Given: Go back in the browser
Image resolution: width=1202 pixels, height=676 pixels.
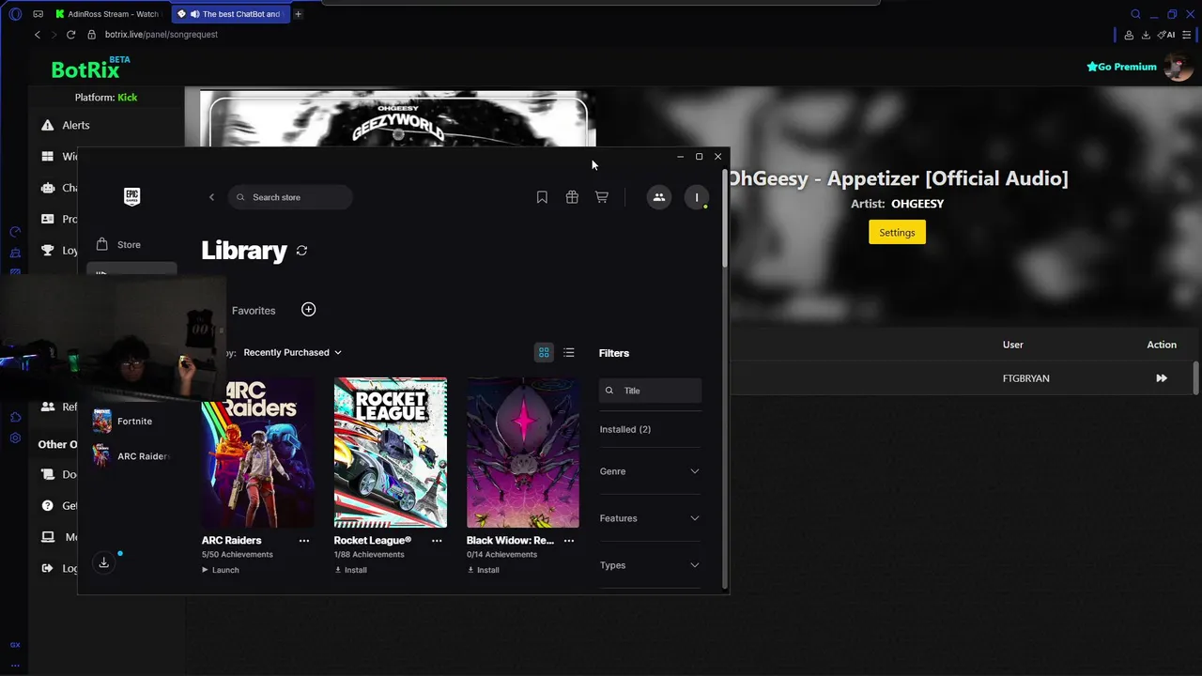Looking at the screenshot, I should coord(38,35).
